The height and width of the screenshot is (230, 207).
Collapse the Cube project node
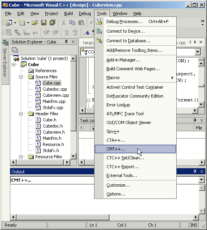14,65
